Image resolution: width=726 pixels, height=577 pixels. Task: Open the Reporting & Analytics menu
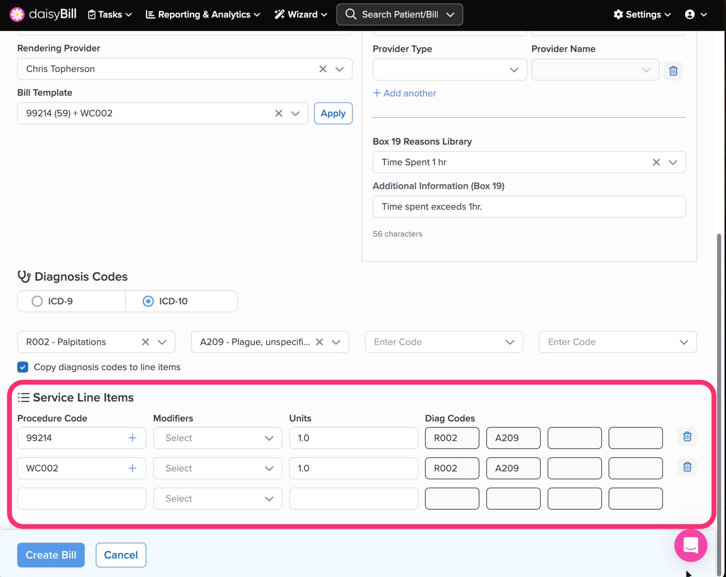tap(203, 15)
